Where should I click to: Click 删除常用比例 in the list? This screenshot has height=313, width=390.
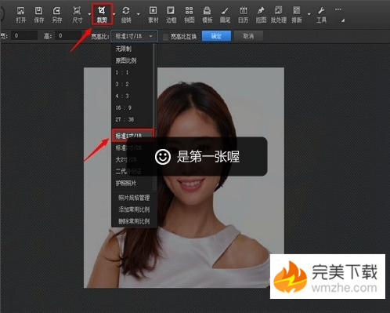tap(134, 221)
